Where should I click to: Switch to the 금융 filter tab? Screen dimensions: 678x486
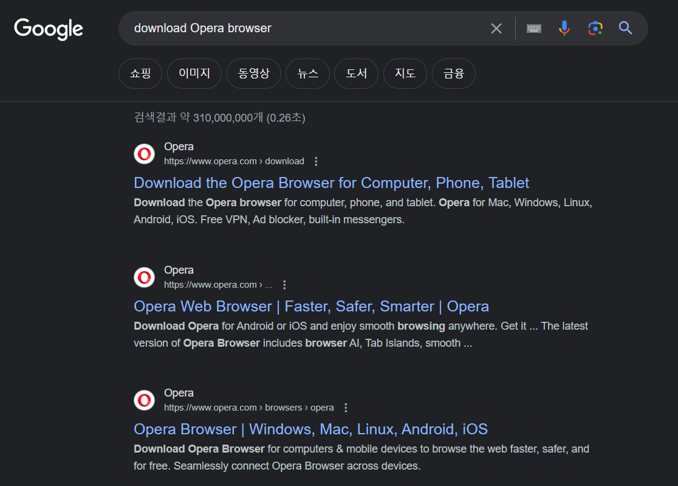point(454,74)
